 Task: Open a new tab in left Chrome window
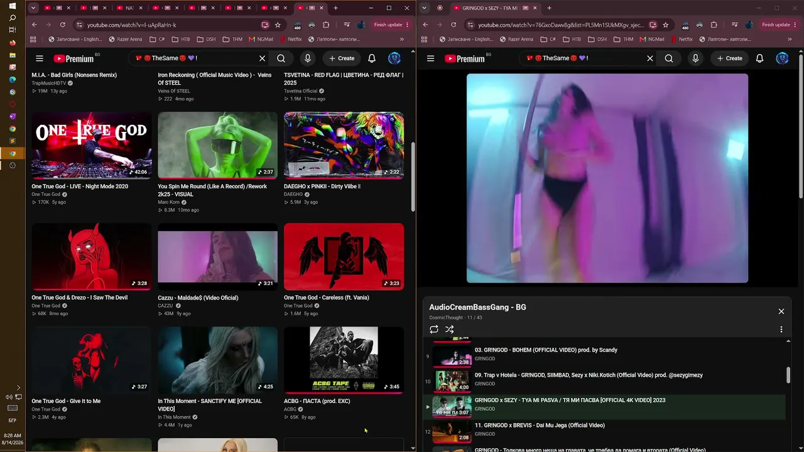(x=335, y=8)
